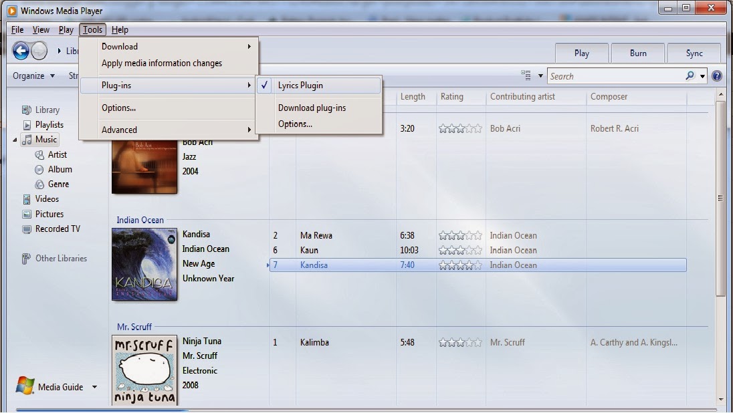This screenshot has height=413, width=733.
Task: Open the Play menu
Action: click(66, 29)
